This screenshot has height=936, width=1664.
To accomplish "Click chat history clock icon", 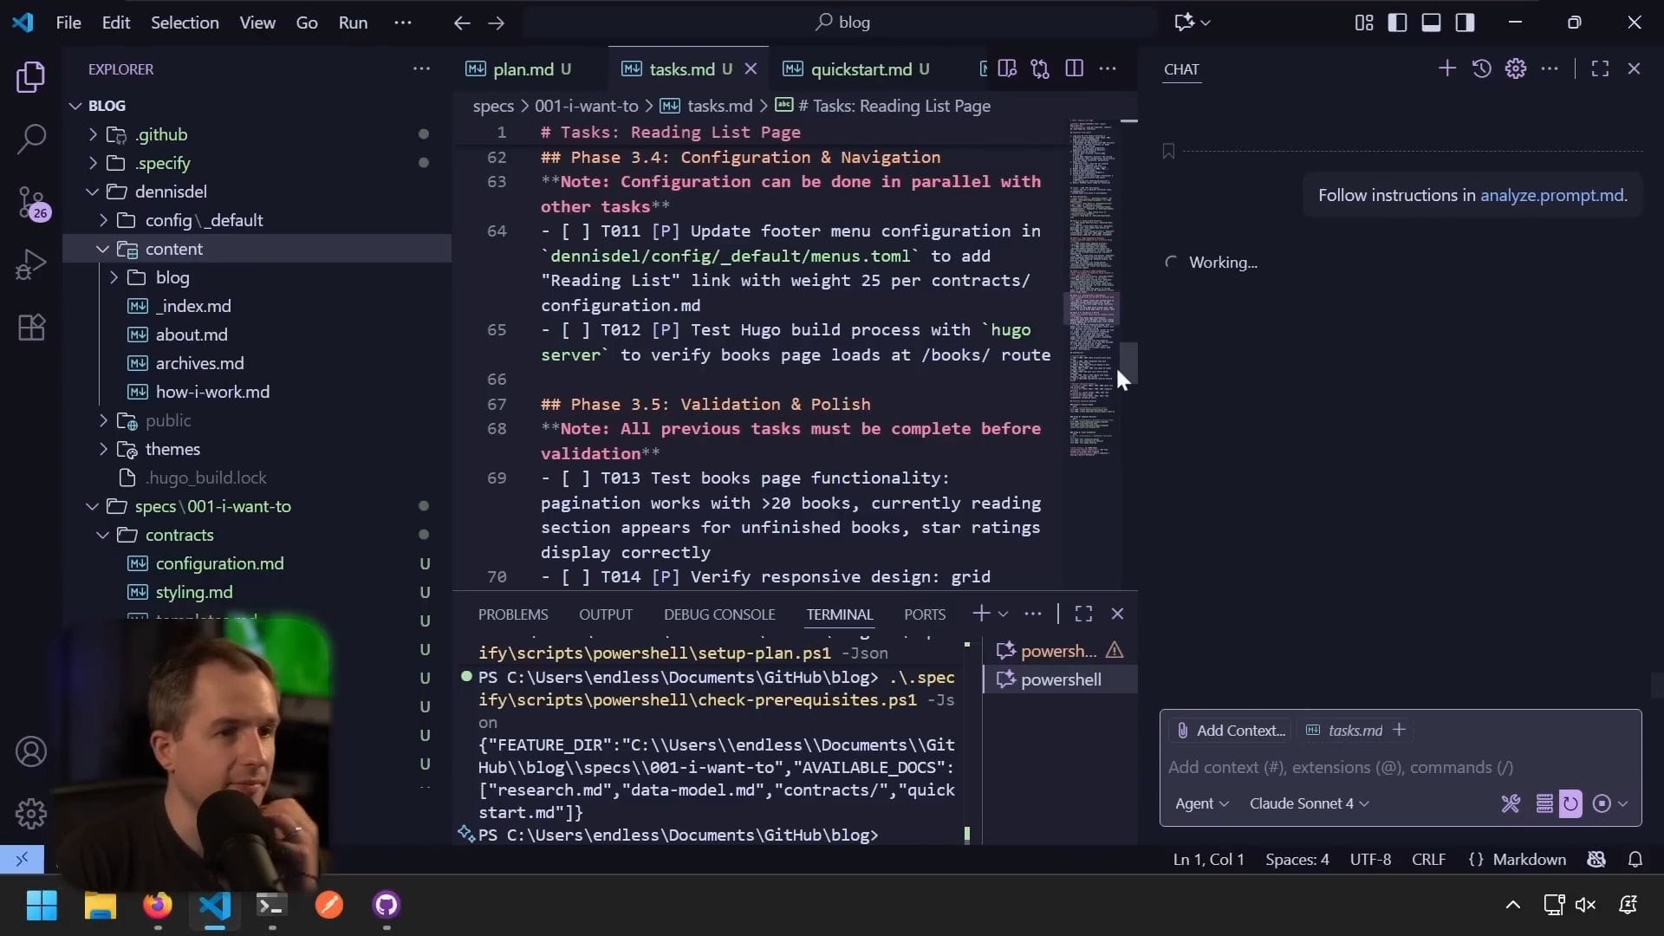I will pos(1481,68).
